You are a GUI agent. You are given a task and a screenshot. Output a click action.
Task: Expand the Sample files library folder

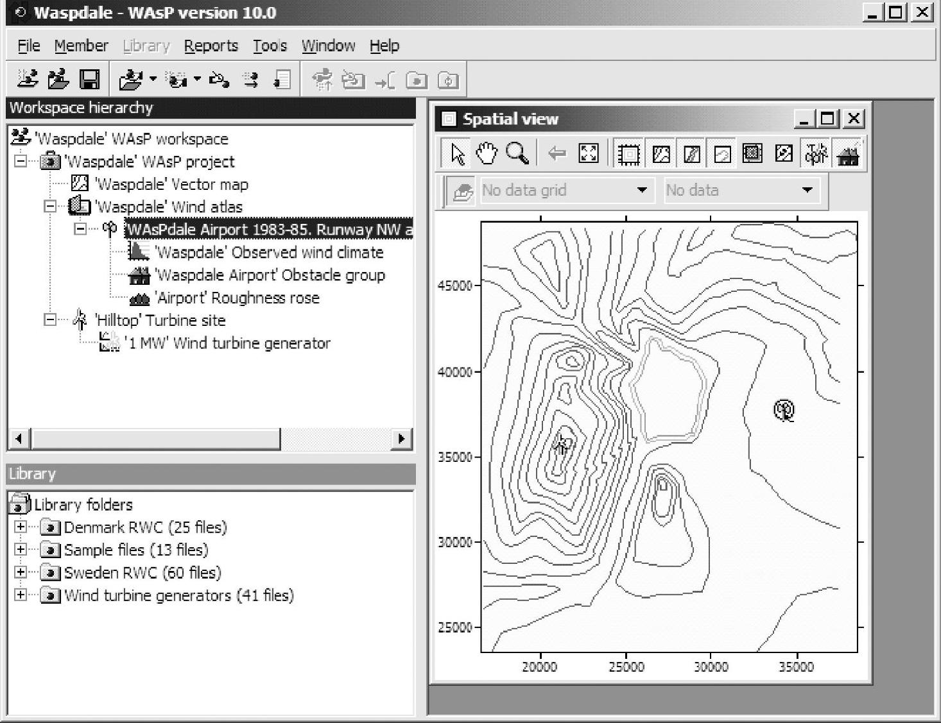21,549
